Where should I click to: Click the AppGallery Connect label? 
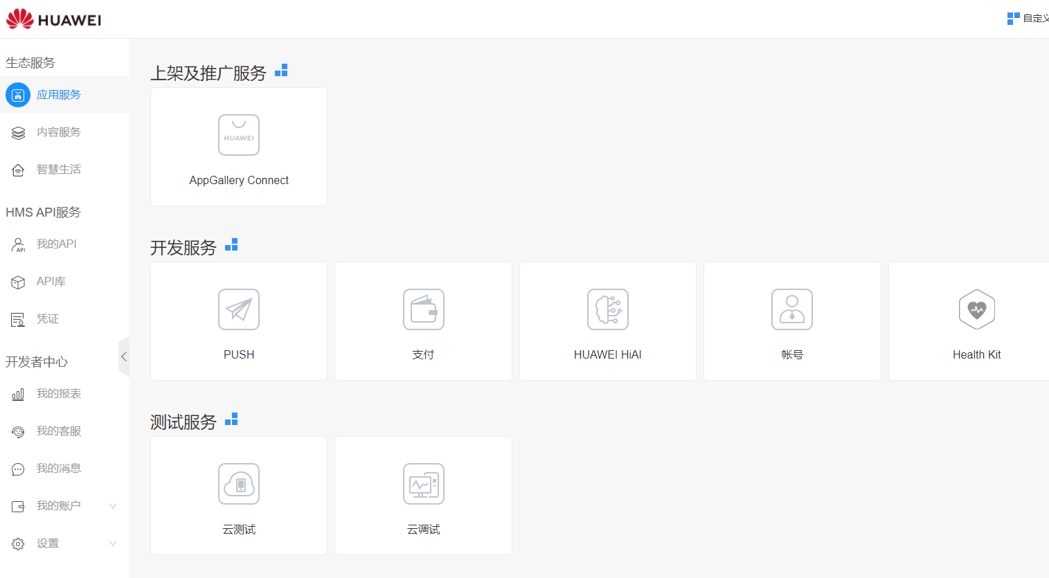pyautogui.click(x=239, y=180)
